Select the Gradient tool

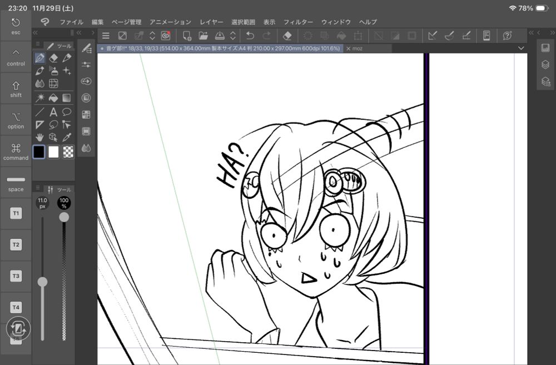pos(67,98)
